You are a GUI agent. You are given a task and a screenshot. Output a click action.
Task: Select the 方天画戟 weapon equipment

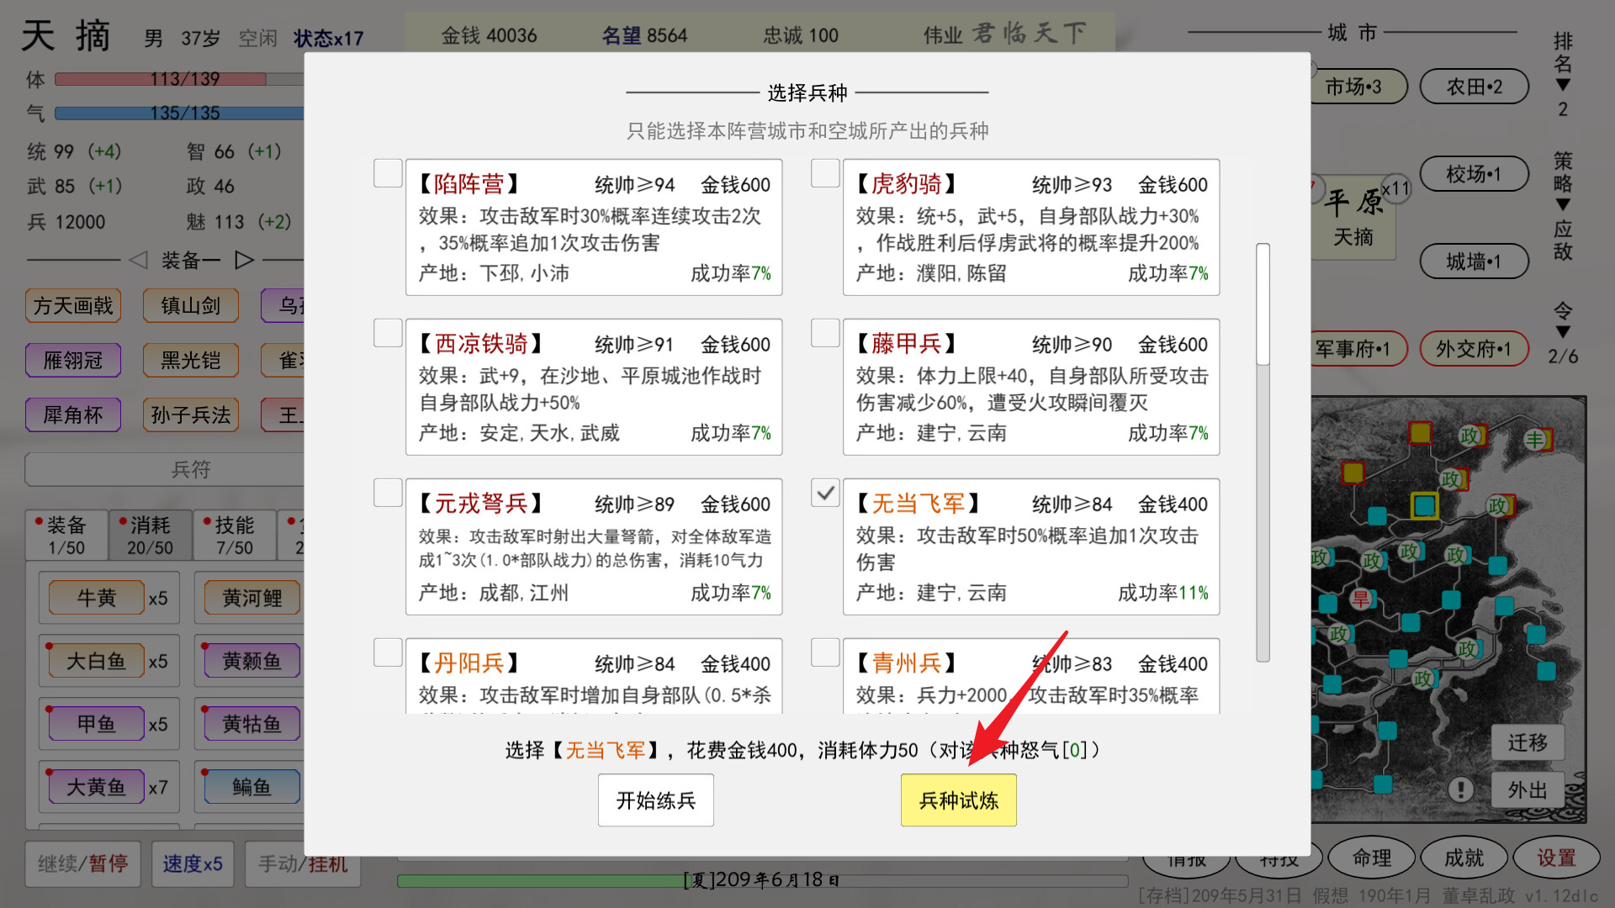(73, 305)
